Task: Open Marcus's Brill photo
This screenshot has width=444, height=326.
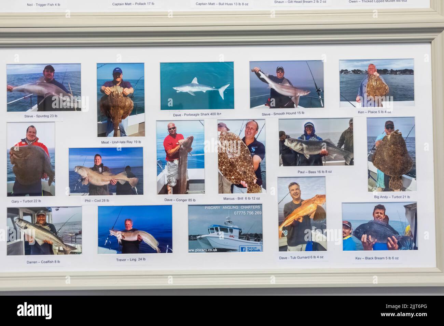Action: click(x=242, y=156)
